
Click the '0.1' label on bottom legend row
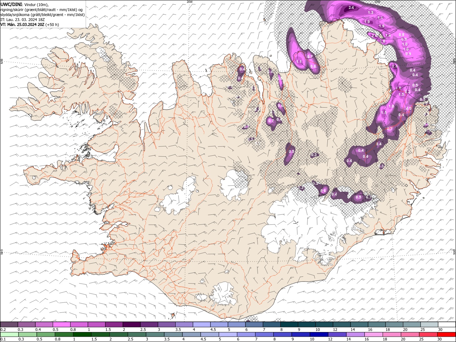[x=2, y=340]
